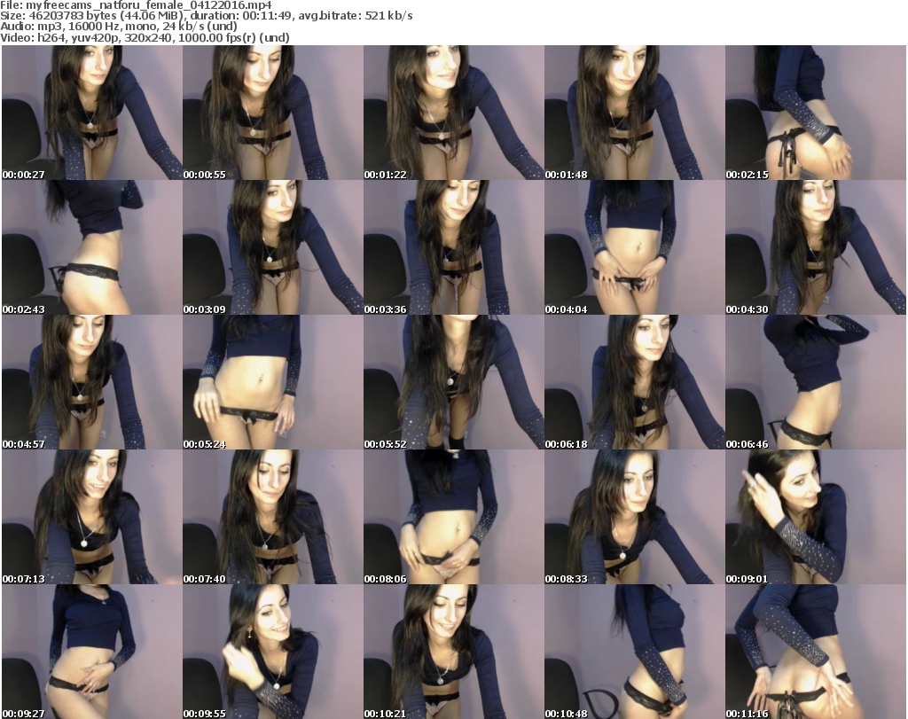This screenshot has width=908, height=719.
Task: Select the thumbnail stamped 00:04:04
Action: coord(634,247)
